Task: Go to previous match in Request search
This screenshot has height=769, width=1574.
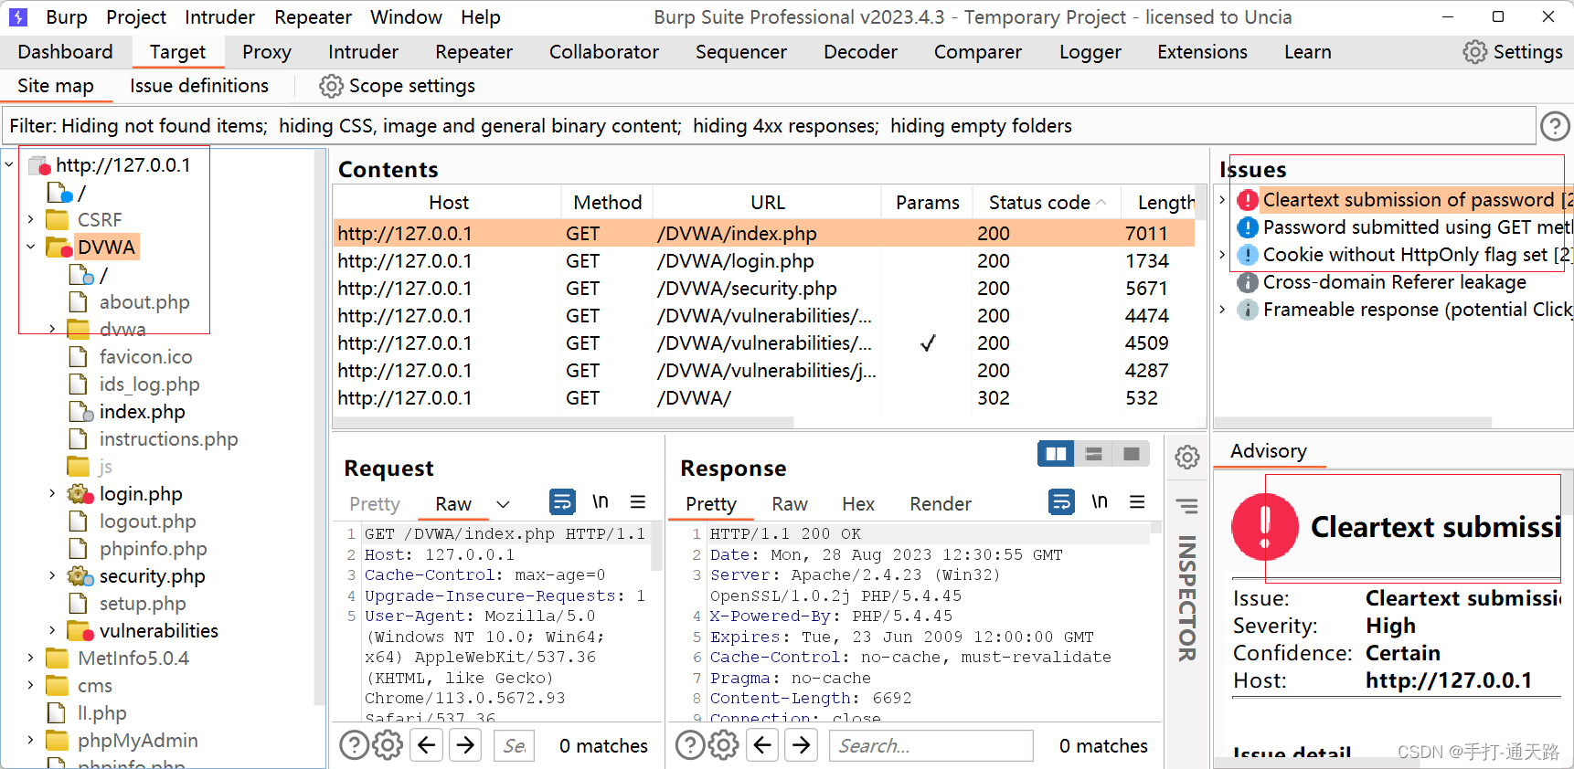Action: coord(427,745)
